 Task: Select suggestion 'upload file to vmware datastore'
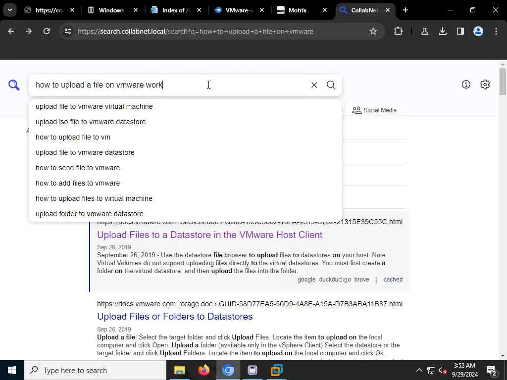pyautogui.click(x=185, y=152)
